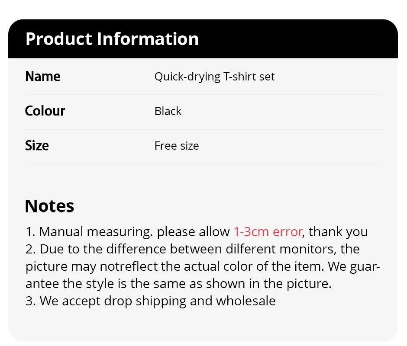407x346 pixels.
Task: Click the Name row label
Action: [43, 77]
